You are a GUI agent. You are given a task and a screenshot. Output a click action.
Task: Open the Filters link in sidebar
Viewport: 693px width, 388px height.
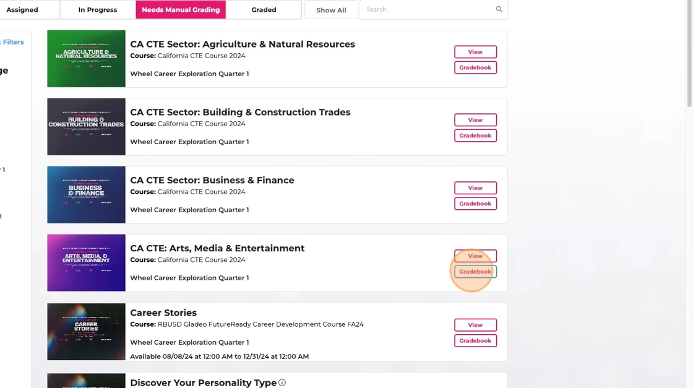(12, 42)
